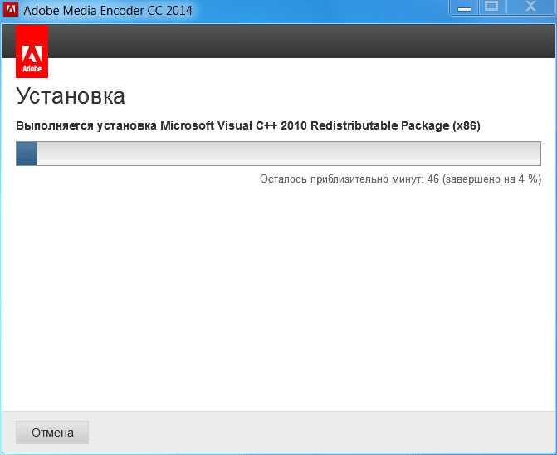Click the Adobe logo in the header
The width and height of the screenshot is (557, 455).
click(x=32, y=51)
